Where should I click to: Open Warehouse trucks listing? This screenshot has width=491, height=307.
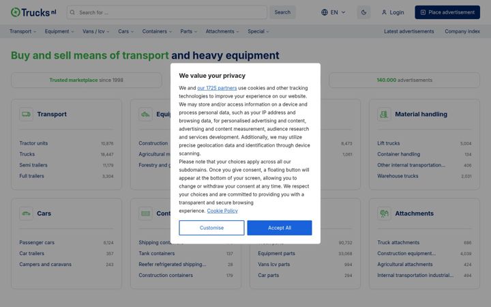(398, 176)
